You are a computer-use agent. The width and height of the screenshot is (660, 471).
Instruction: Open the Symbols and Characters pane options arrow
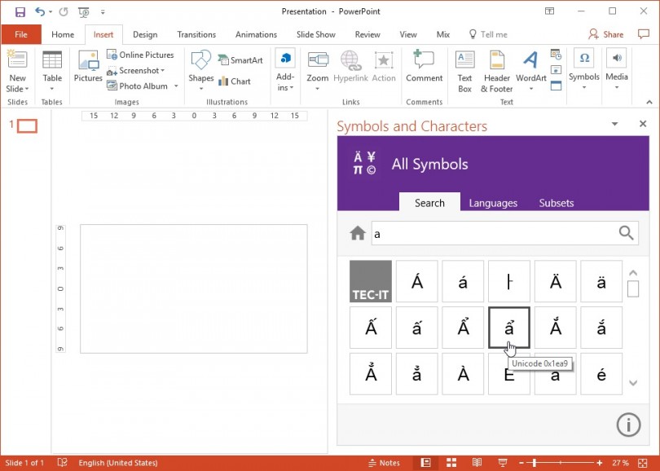tap(614, 124)
